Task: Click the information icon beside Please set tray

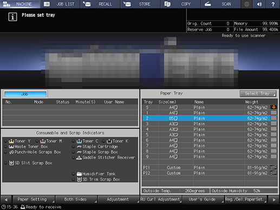Action: [x=12, y=17]
